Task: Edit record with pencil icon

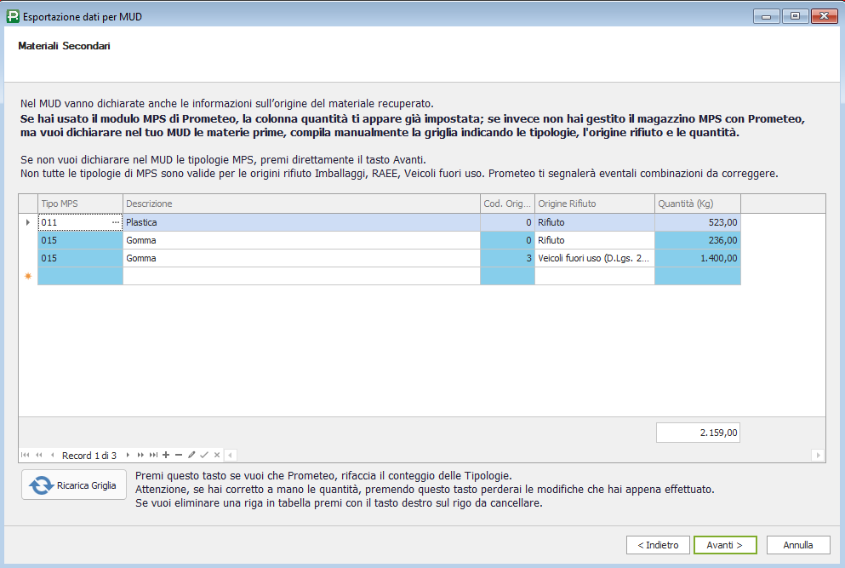Action: [x=191, y=456]
